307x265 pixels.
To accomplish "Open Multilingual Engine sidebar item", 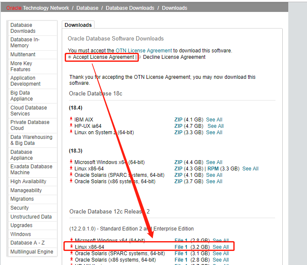I will click(x=32, y=252).
